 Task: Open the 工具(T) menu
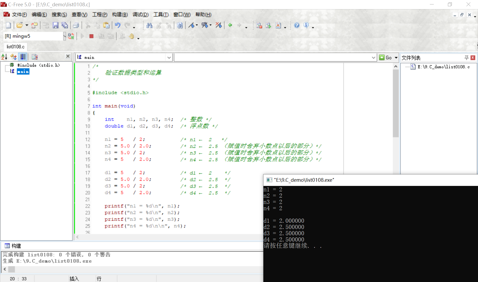pos(161,15)
